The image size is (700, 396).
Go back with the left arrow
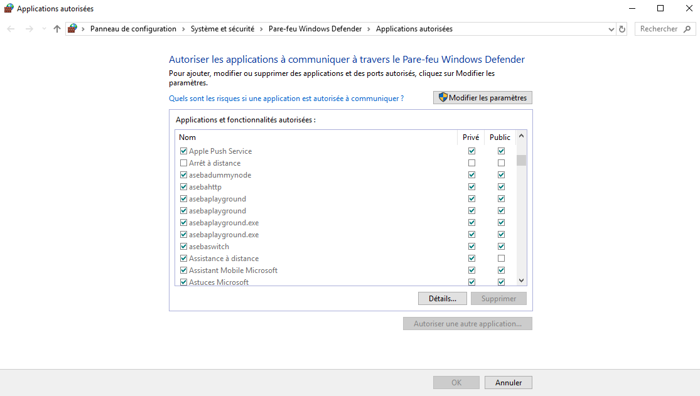click(11, 29)
